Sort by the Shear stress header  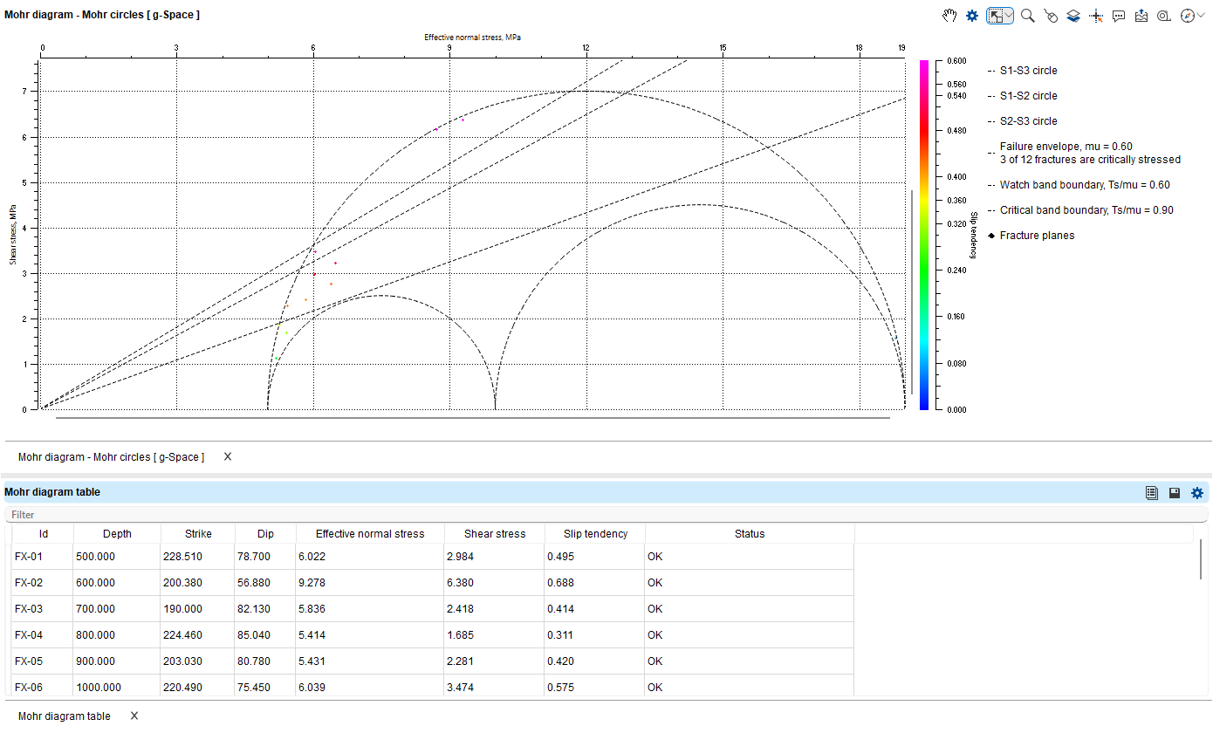pos(495,534)
